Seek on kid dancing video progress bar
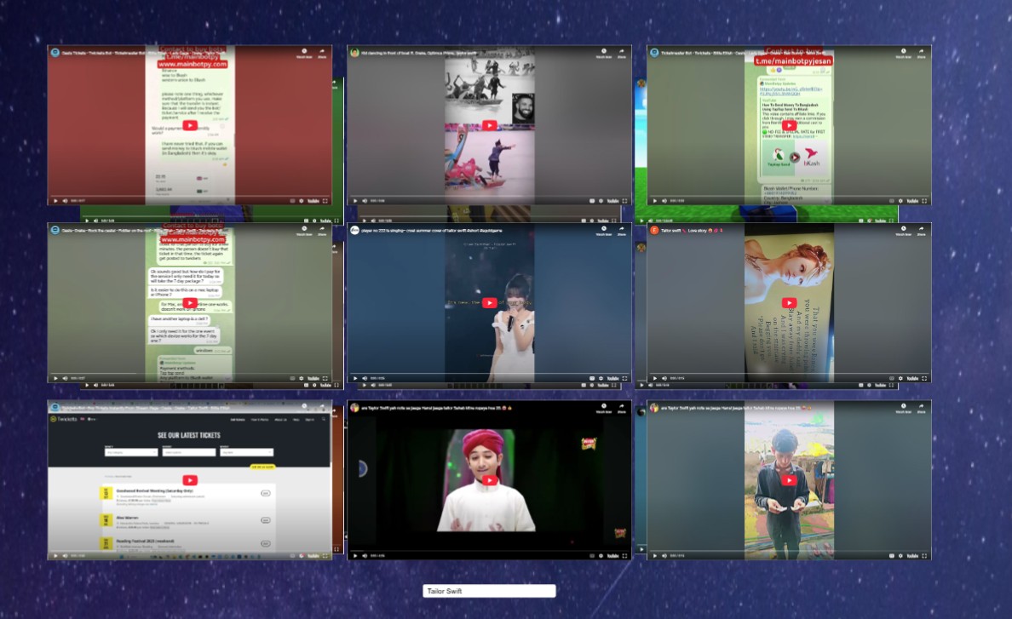This screenshot has height=619, width=1012. (489, 195)
